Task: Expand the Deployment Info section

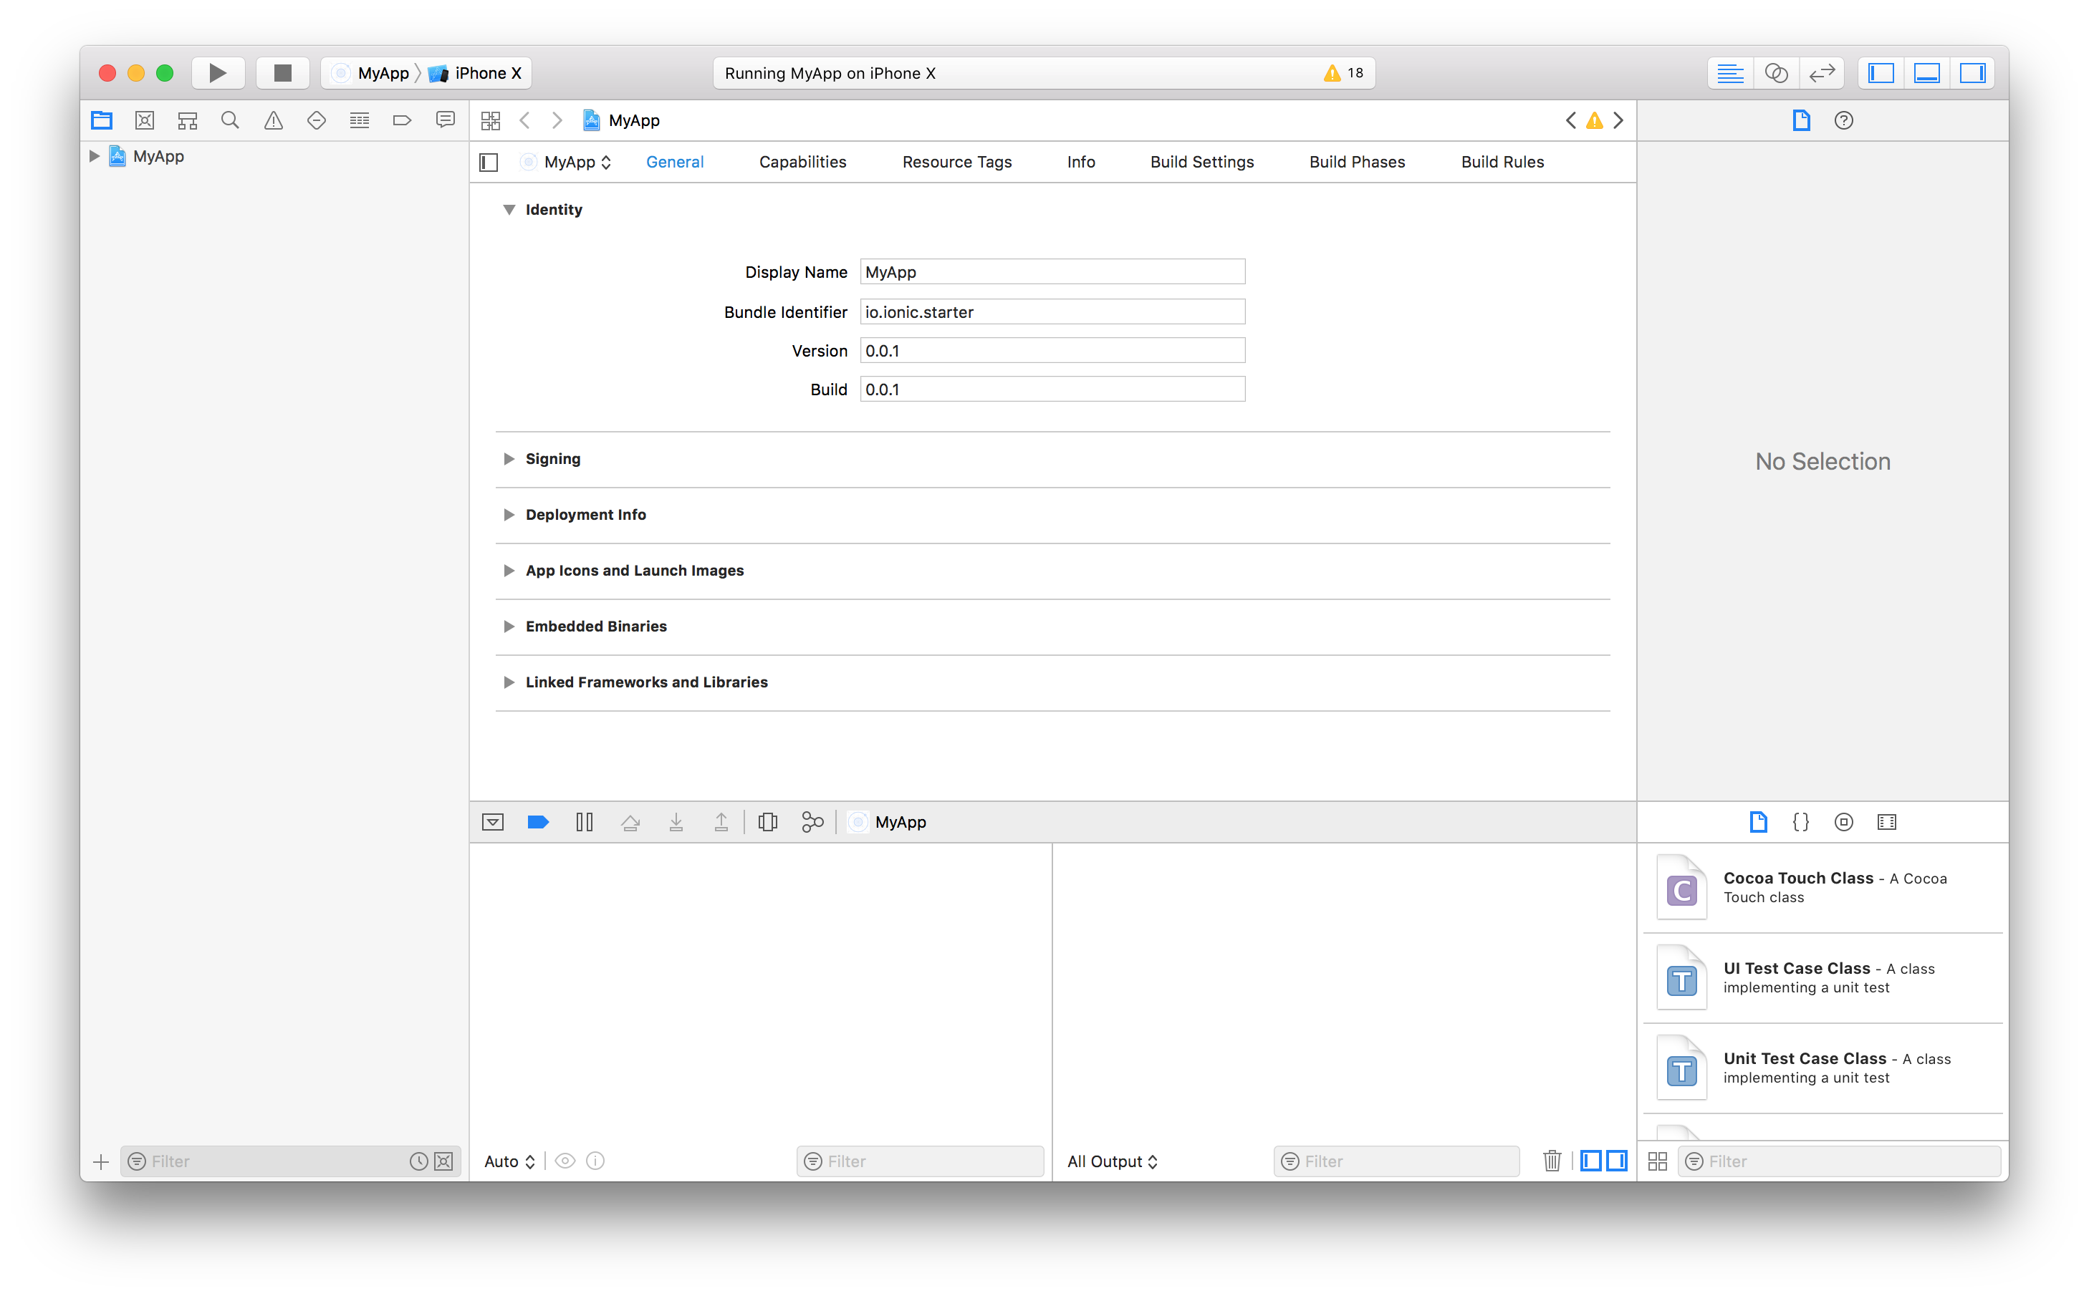Action: (x=512, y=513)
